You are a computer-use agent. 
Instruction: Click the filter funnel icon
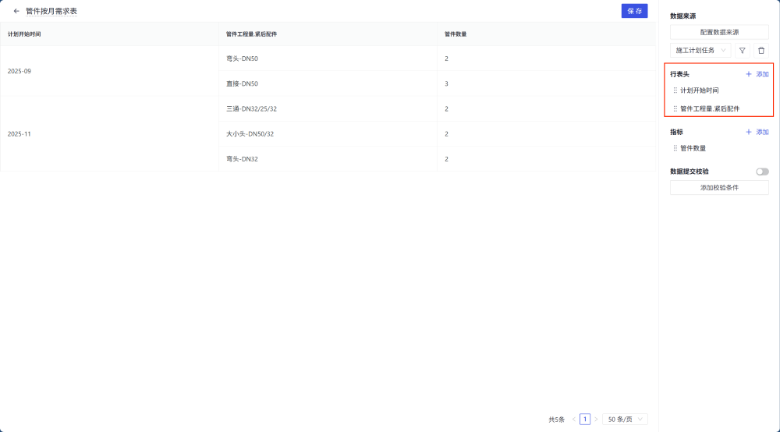[742, 51]
